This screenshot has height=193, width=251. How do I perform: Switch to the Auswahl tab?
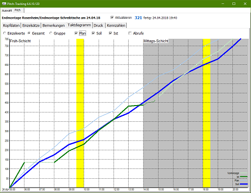7,11
